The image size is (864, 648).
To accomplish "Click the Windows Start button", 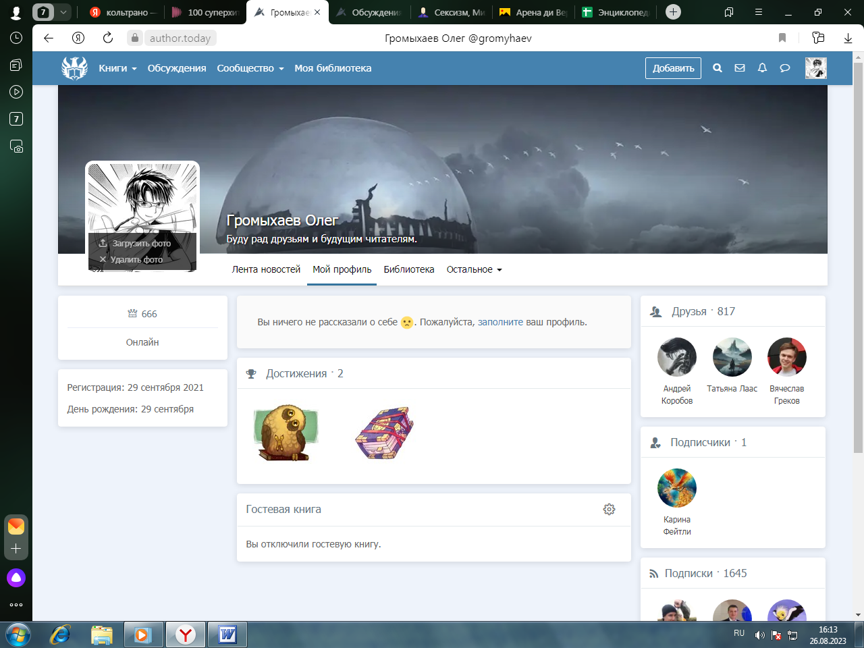I will coord(18,634).
